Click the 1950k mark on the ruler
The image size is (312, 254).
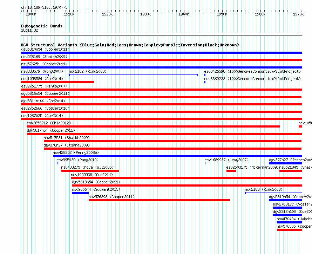222,14
